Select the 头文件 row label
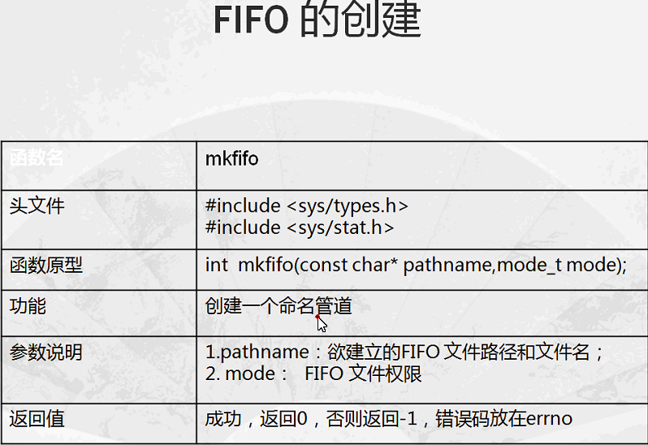Viewport: 648px width, 445px height. 37,205
